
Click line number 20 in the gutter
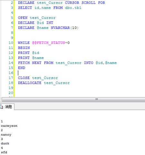11,93
